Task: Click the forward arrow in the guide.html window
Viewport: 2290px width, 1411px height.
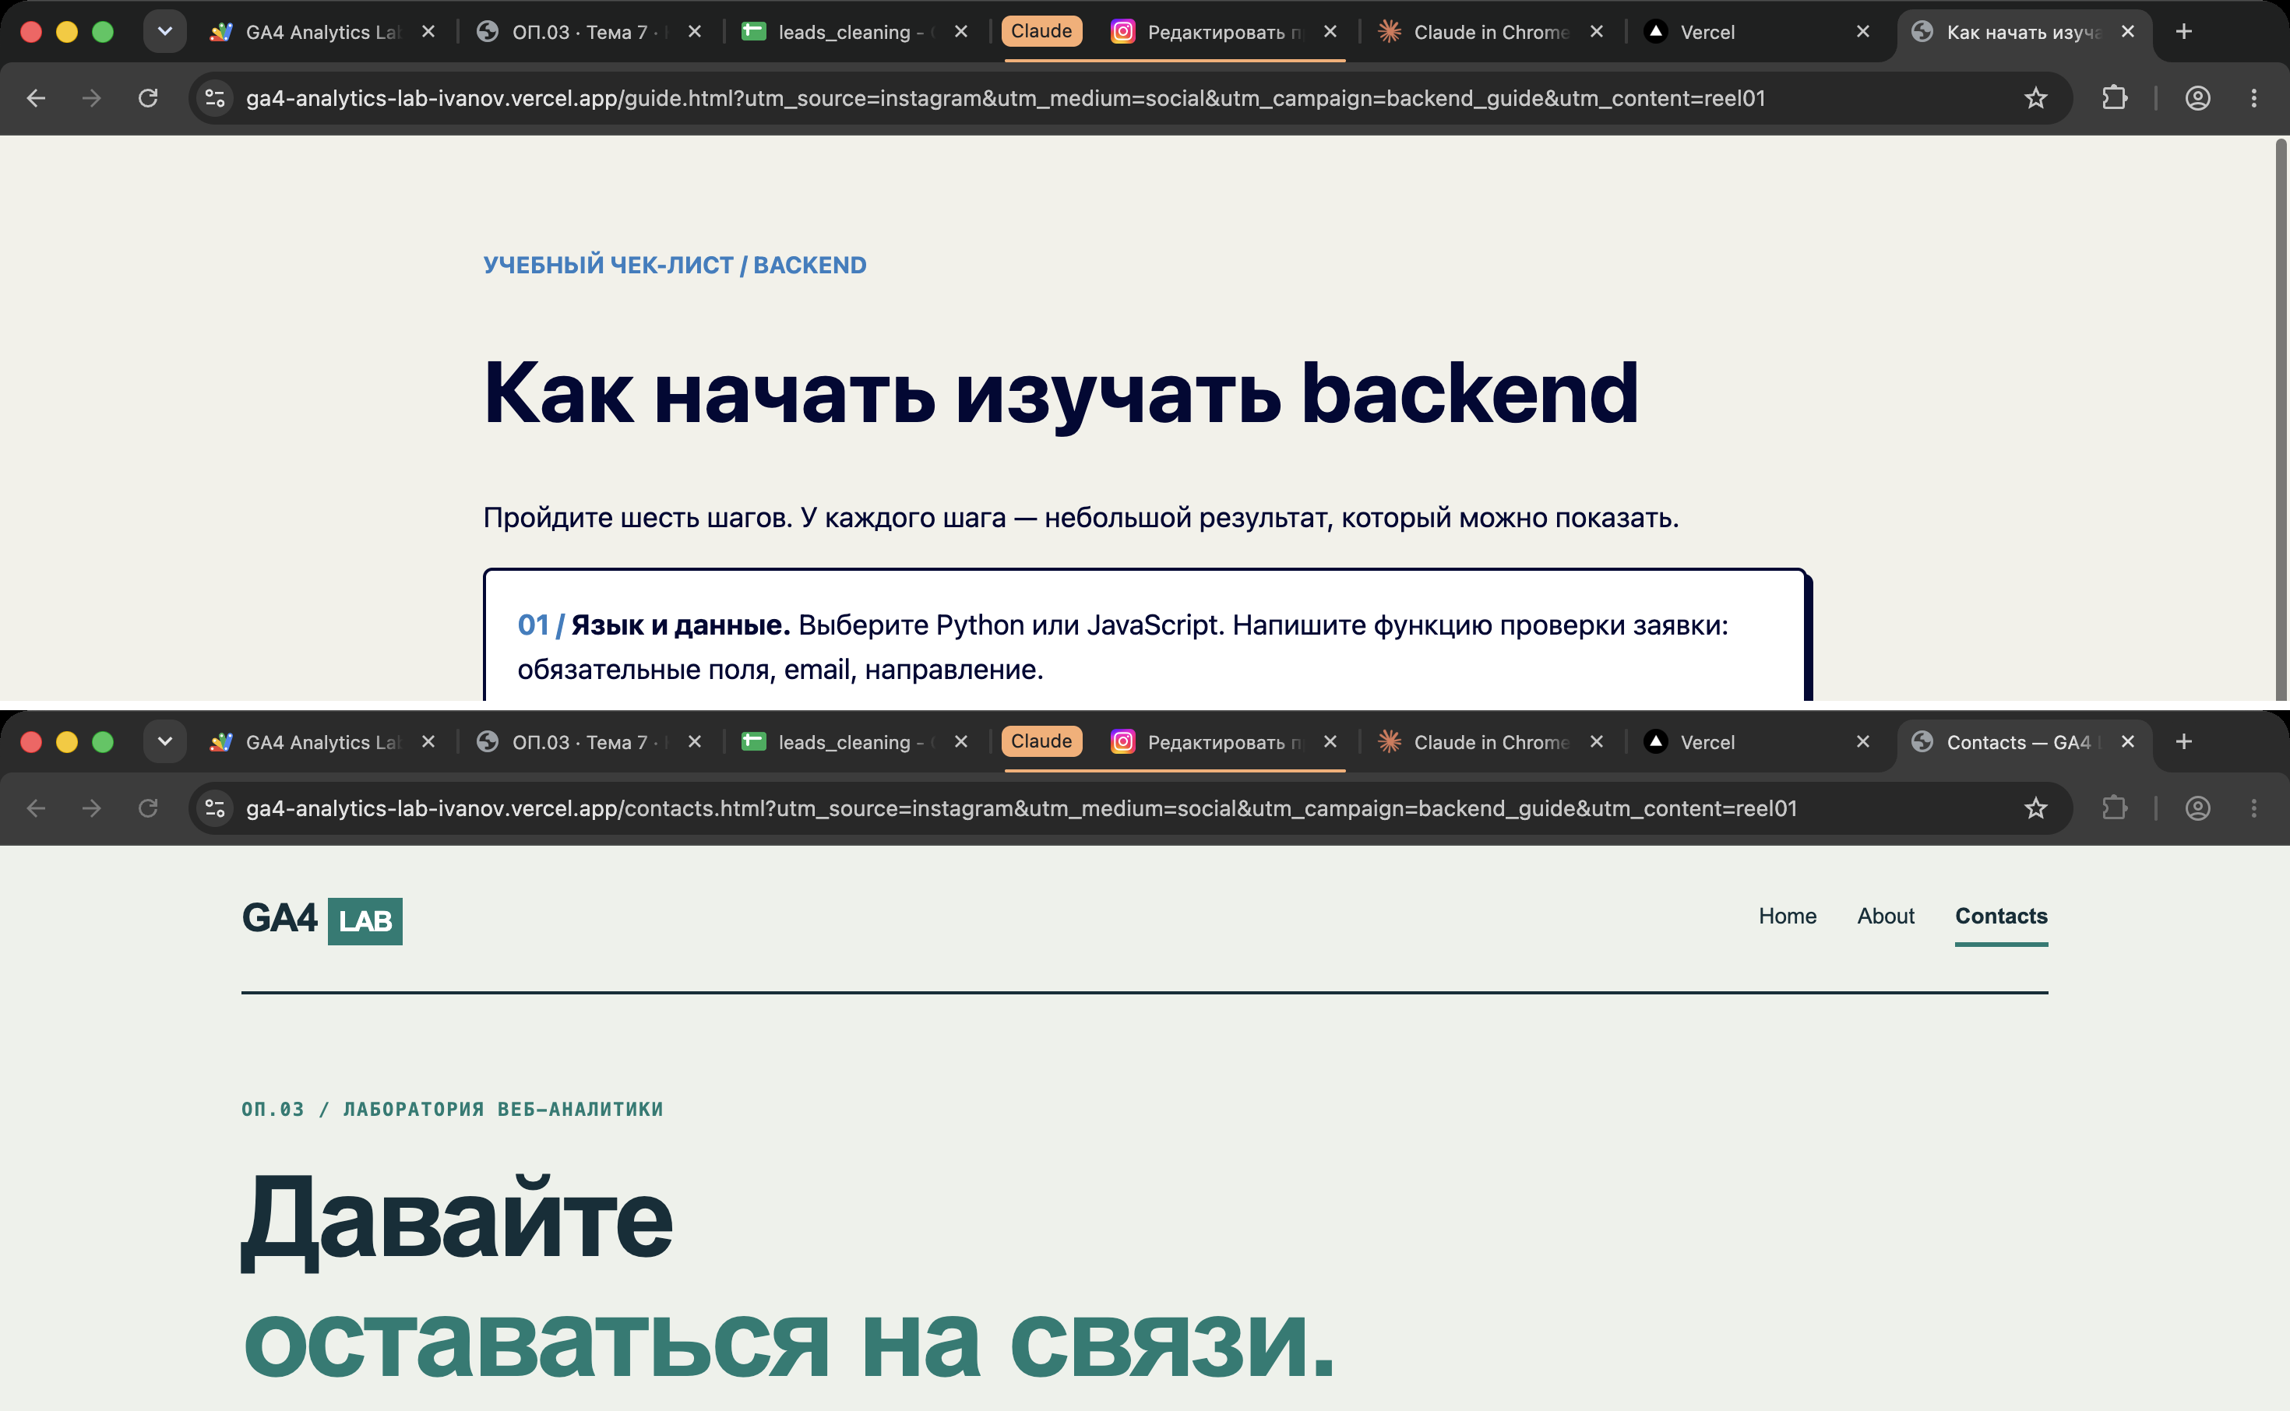Action: tap(91, 98)
